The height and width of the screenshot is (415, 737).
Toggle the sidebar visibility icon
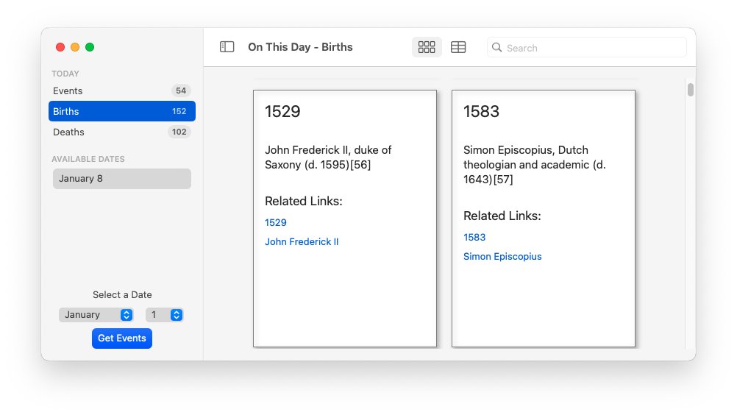[x=227, y=47]
